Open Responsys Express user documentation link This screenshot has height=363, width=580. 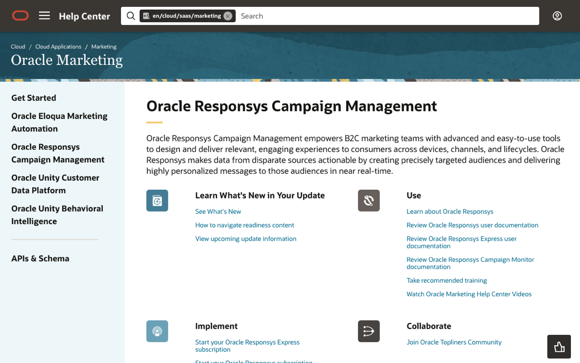coord(462,242)
